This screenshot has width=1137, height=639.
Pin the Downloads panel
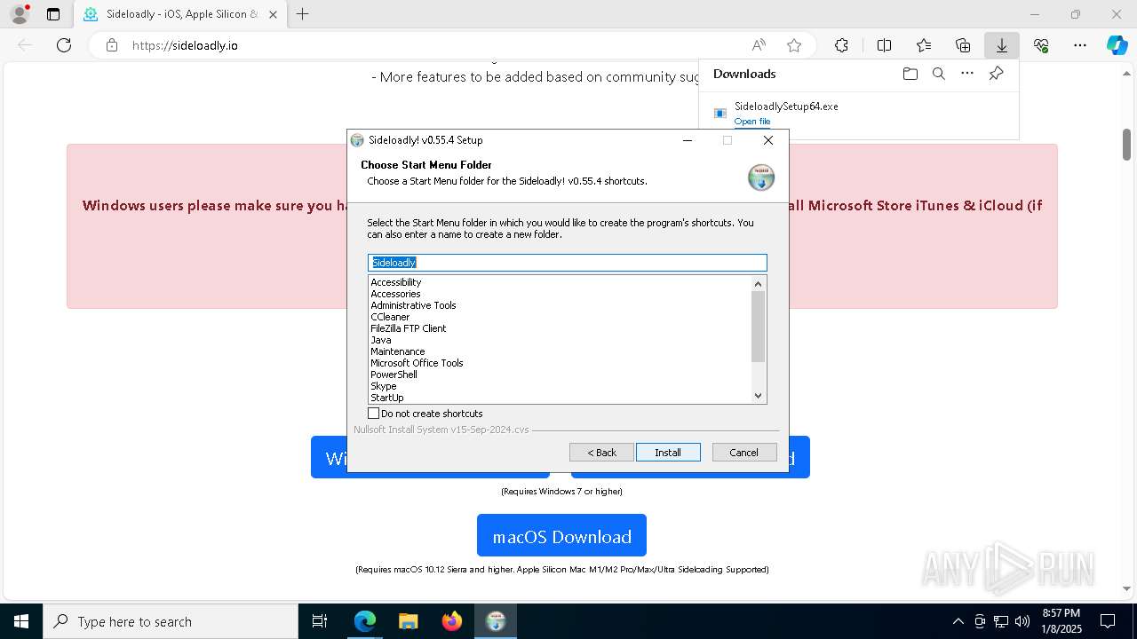(996, 74)
